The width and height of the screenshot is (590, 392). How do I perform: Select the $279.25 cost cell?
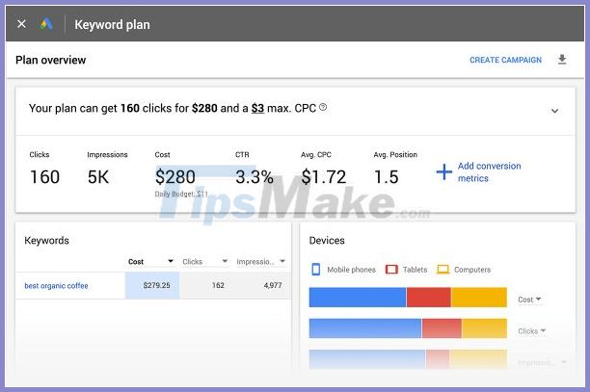click(x=152, y=285)
